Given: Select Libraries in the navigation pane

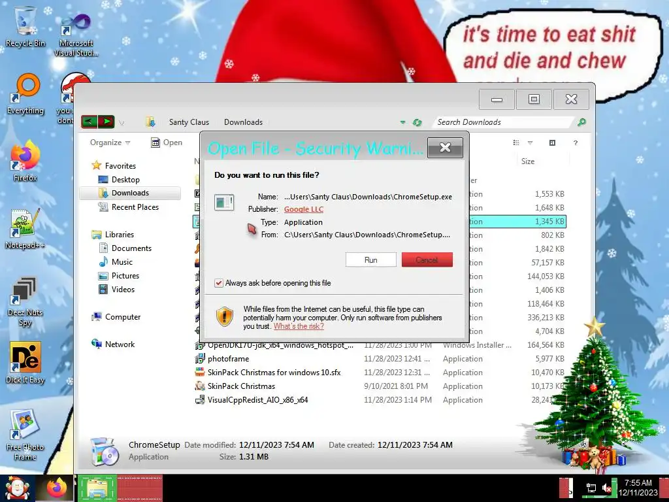Looking at the screenshot, I should click(x=112, y=235).
